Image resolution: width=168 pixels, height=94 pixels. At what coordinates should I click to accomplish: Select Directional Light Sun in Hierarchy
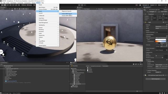coord(13,69)
